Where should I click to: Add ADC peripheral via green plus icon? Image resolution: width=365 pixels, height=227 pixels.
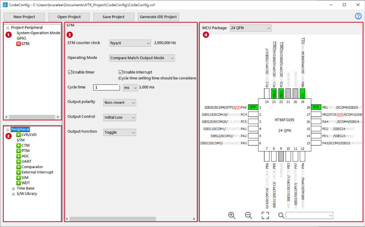click(x=19, y=156)
